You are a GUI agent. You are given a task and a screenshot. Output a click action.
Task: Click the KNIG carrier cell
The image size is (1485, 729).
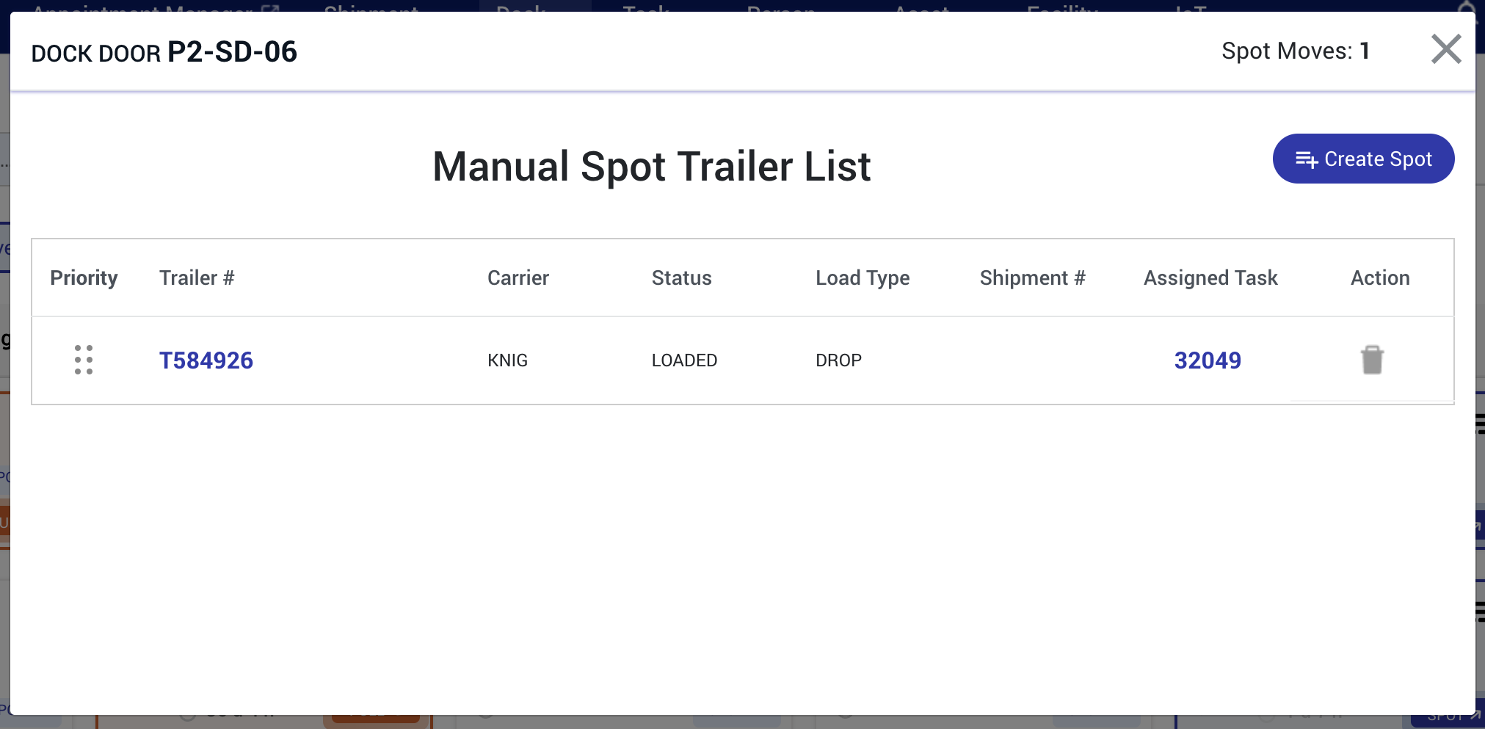508,360
